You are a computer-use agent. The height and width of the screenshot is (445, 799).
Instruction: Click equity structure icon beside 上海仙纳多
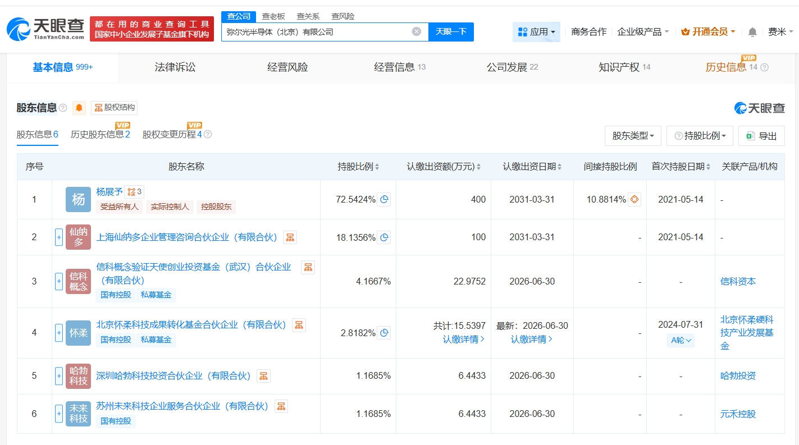[x=290, y=237]
